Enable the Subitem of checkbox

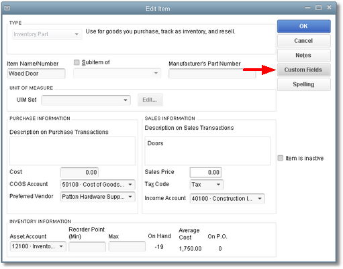click(77, 62)
